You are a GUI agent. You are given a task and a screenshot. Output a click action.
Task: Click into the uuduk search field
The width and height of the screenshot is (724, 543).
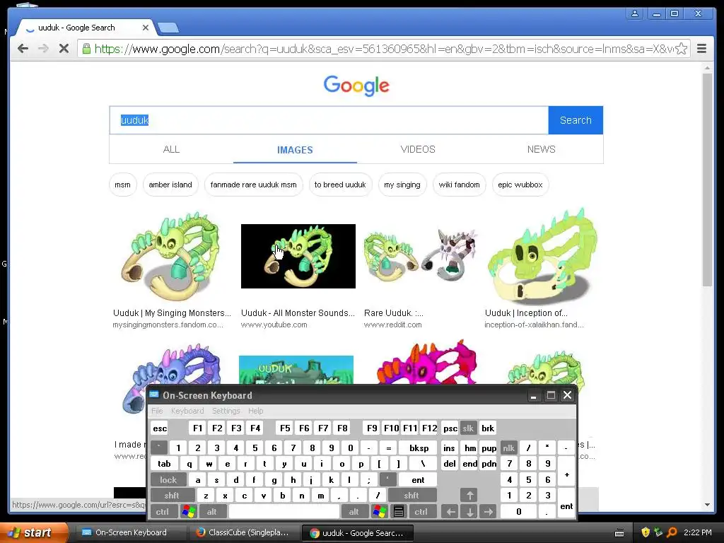pyautogui.click(x=329, y=120)
